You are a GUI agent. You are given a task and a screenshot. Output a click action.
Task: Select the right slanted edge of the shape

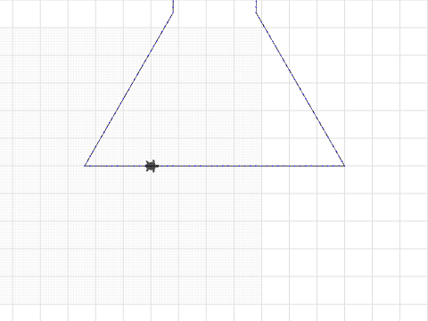coord(300,89)
